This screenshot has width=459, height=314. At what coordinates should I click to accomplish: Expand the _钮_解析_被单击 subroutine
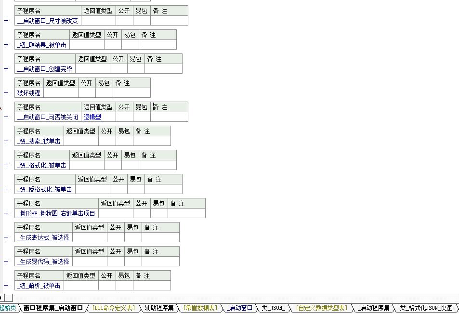click(x=6, y=286)
